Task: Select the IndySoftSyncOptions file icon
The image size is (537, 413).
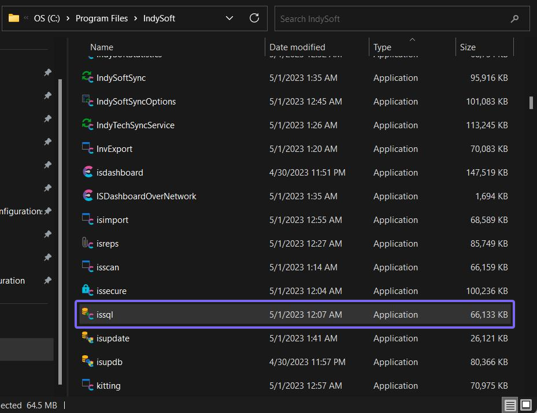Action: [87, 101]
